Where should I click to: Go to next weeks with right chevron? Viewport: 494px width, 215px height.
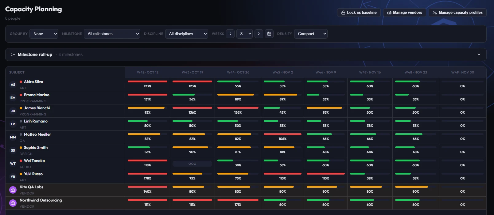pos(259,34)
